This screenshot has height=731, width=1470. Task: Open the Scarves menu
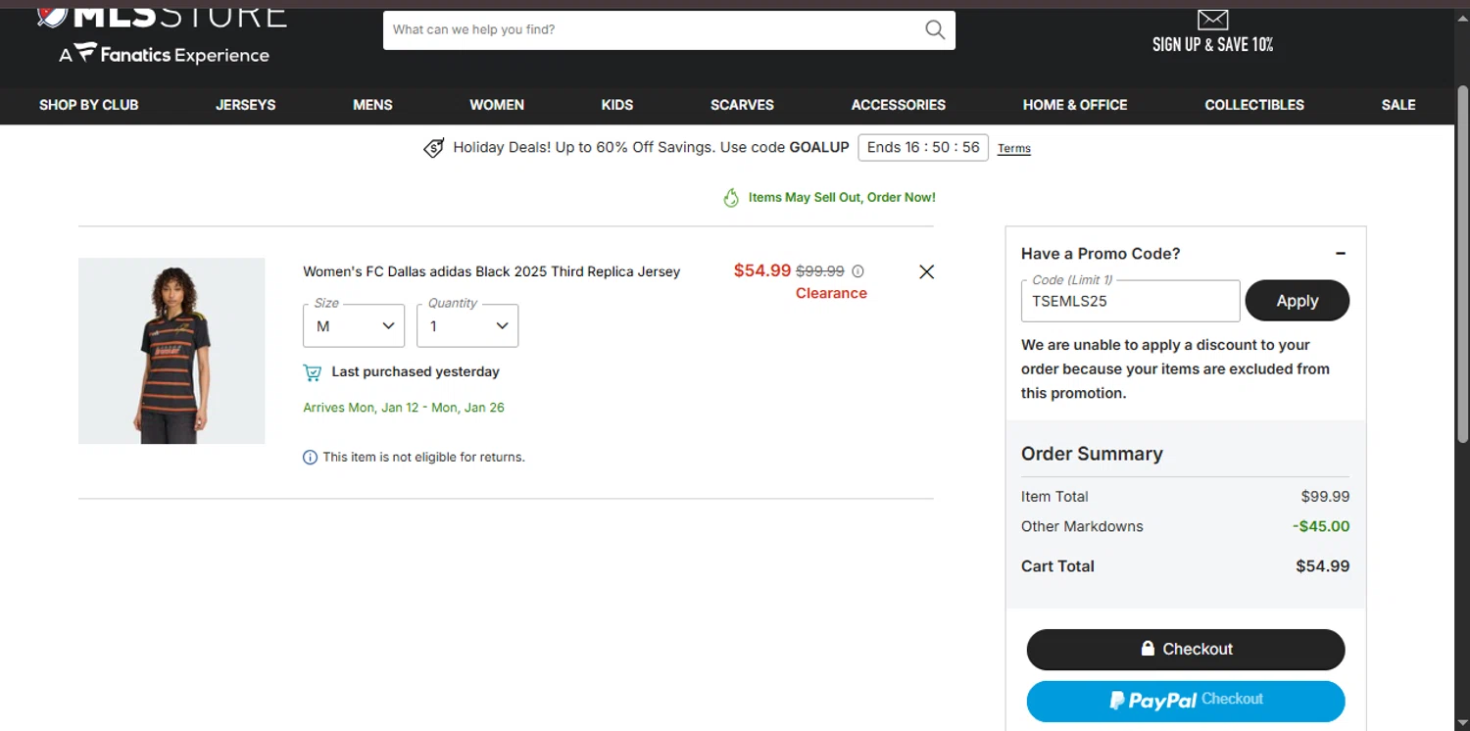tap(742, 105)
